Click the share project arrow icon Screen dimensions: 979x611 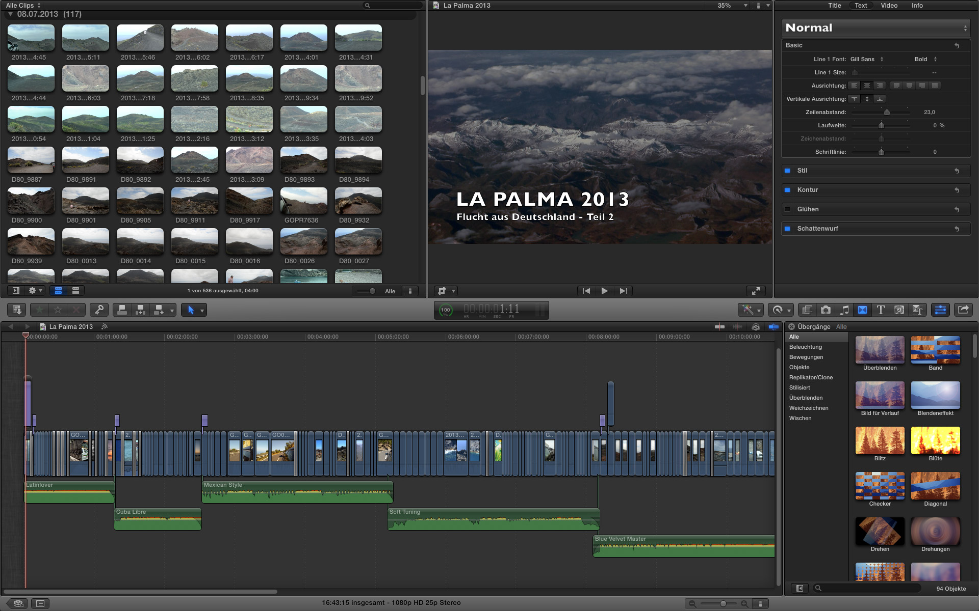click(x=963, y=310)
